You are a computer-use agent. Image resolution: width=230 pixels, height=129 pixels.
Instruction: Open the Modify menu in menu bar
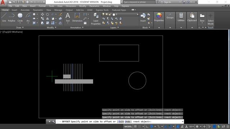83,6
